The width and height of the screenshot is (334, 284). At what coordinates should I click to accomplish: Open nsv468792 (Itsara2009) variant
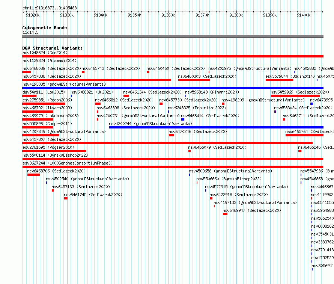pyautogui.click(x=47, y=108)
